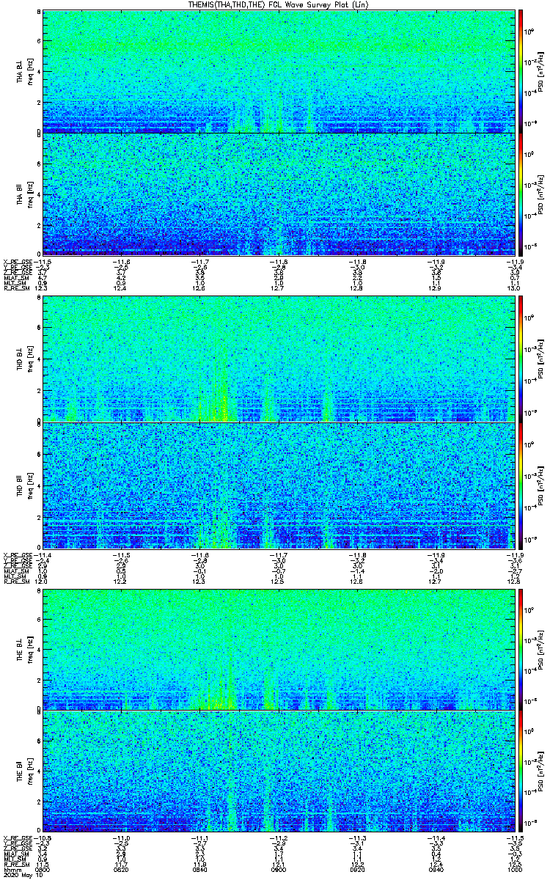Click the 'PSD [nT²/Hz]' label beside THA BL
The height and width of the screenshot is (880, 550).
point(539,71)
